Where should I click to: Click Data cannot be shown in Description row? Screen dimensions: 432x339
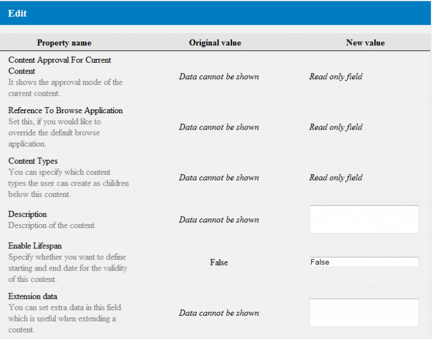[219, 220]
